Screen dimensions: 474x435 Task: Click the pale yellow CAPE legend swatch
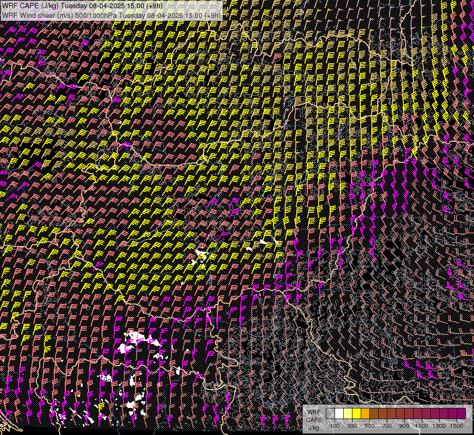(348, 413)
